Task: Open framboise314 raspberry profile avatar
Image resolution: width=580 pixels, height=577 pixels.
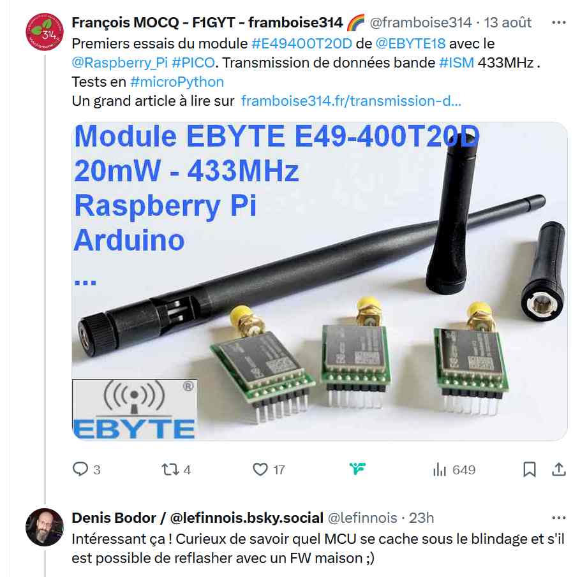Action: (x=45, y=32)
